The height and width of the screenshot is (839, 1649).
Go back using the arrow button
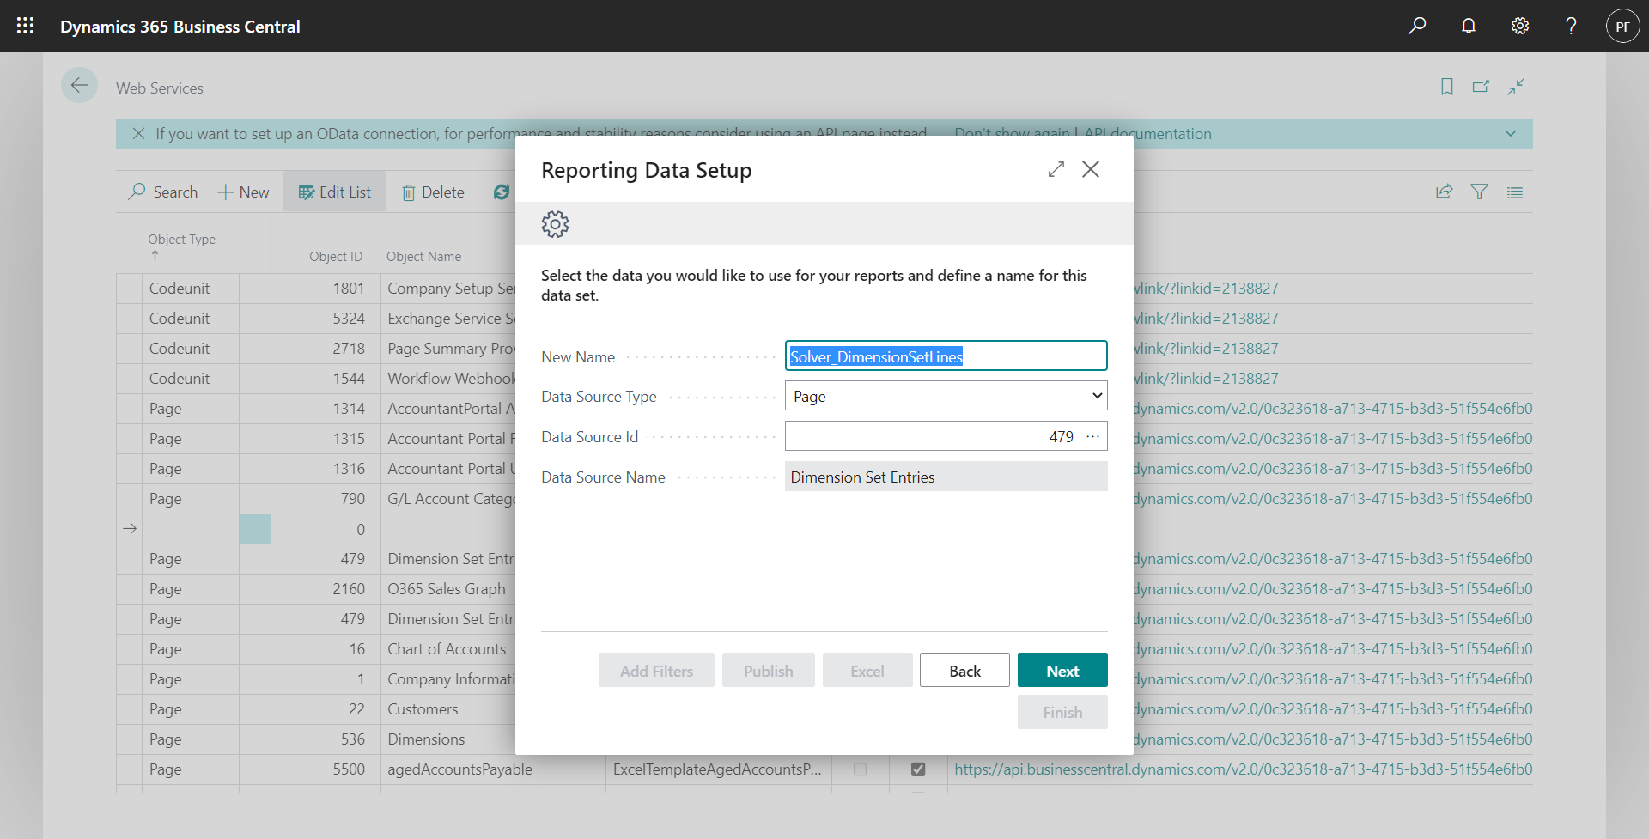(x=79, y=86)
